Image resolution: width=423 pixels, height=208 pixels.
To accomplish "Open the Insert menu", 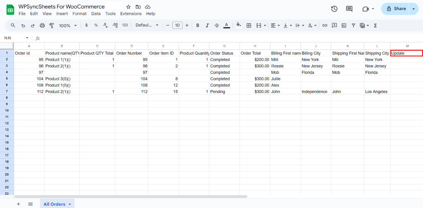I will point(62,14).
